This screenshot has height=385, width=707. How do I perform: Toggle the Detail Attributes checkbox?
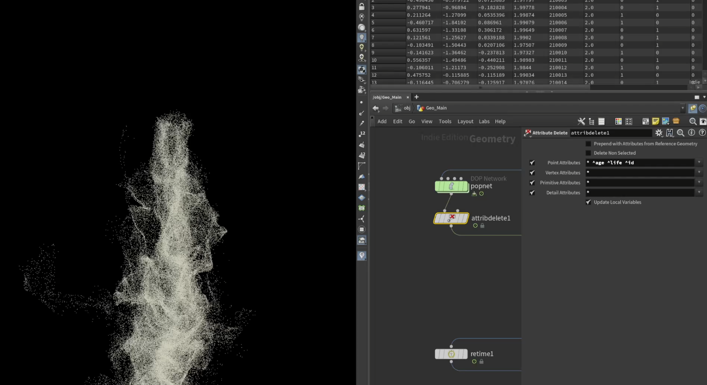point(532,192)
